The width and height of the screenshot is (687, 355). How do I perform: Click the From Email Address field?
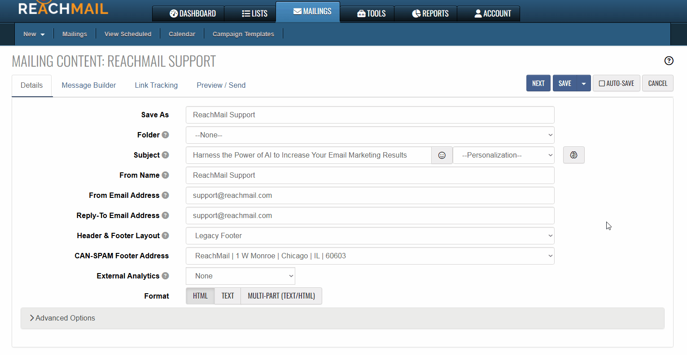[x=370, y=196]
